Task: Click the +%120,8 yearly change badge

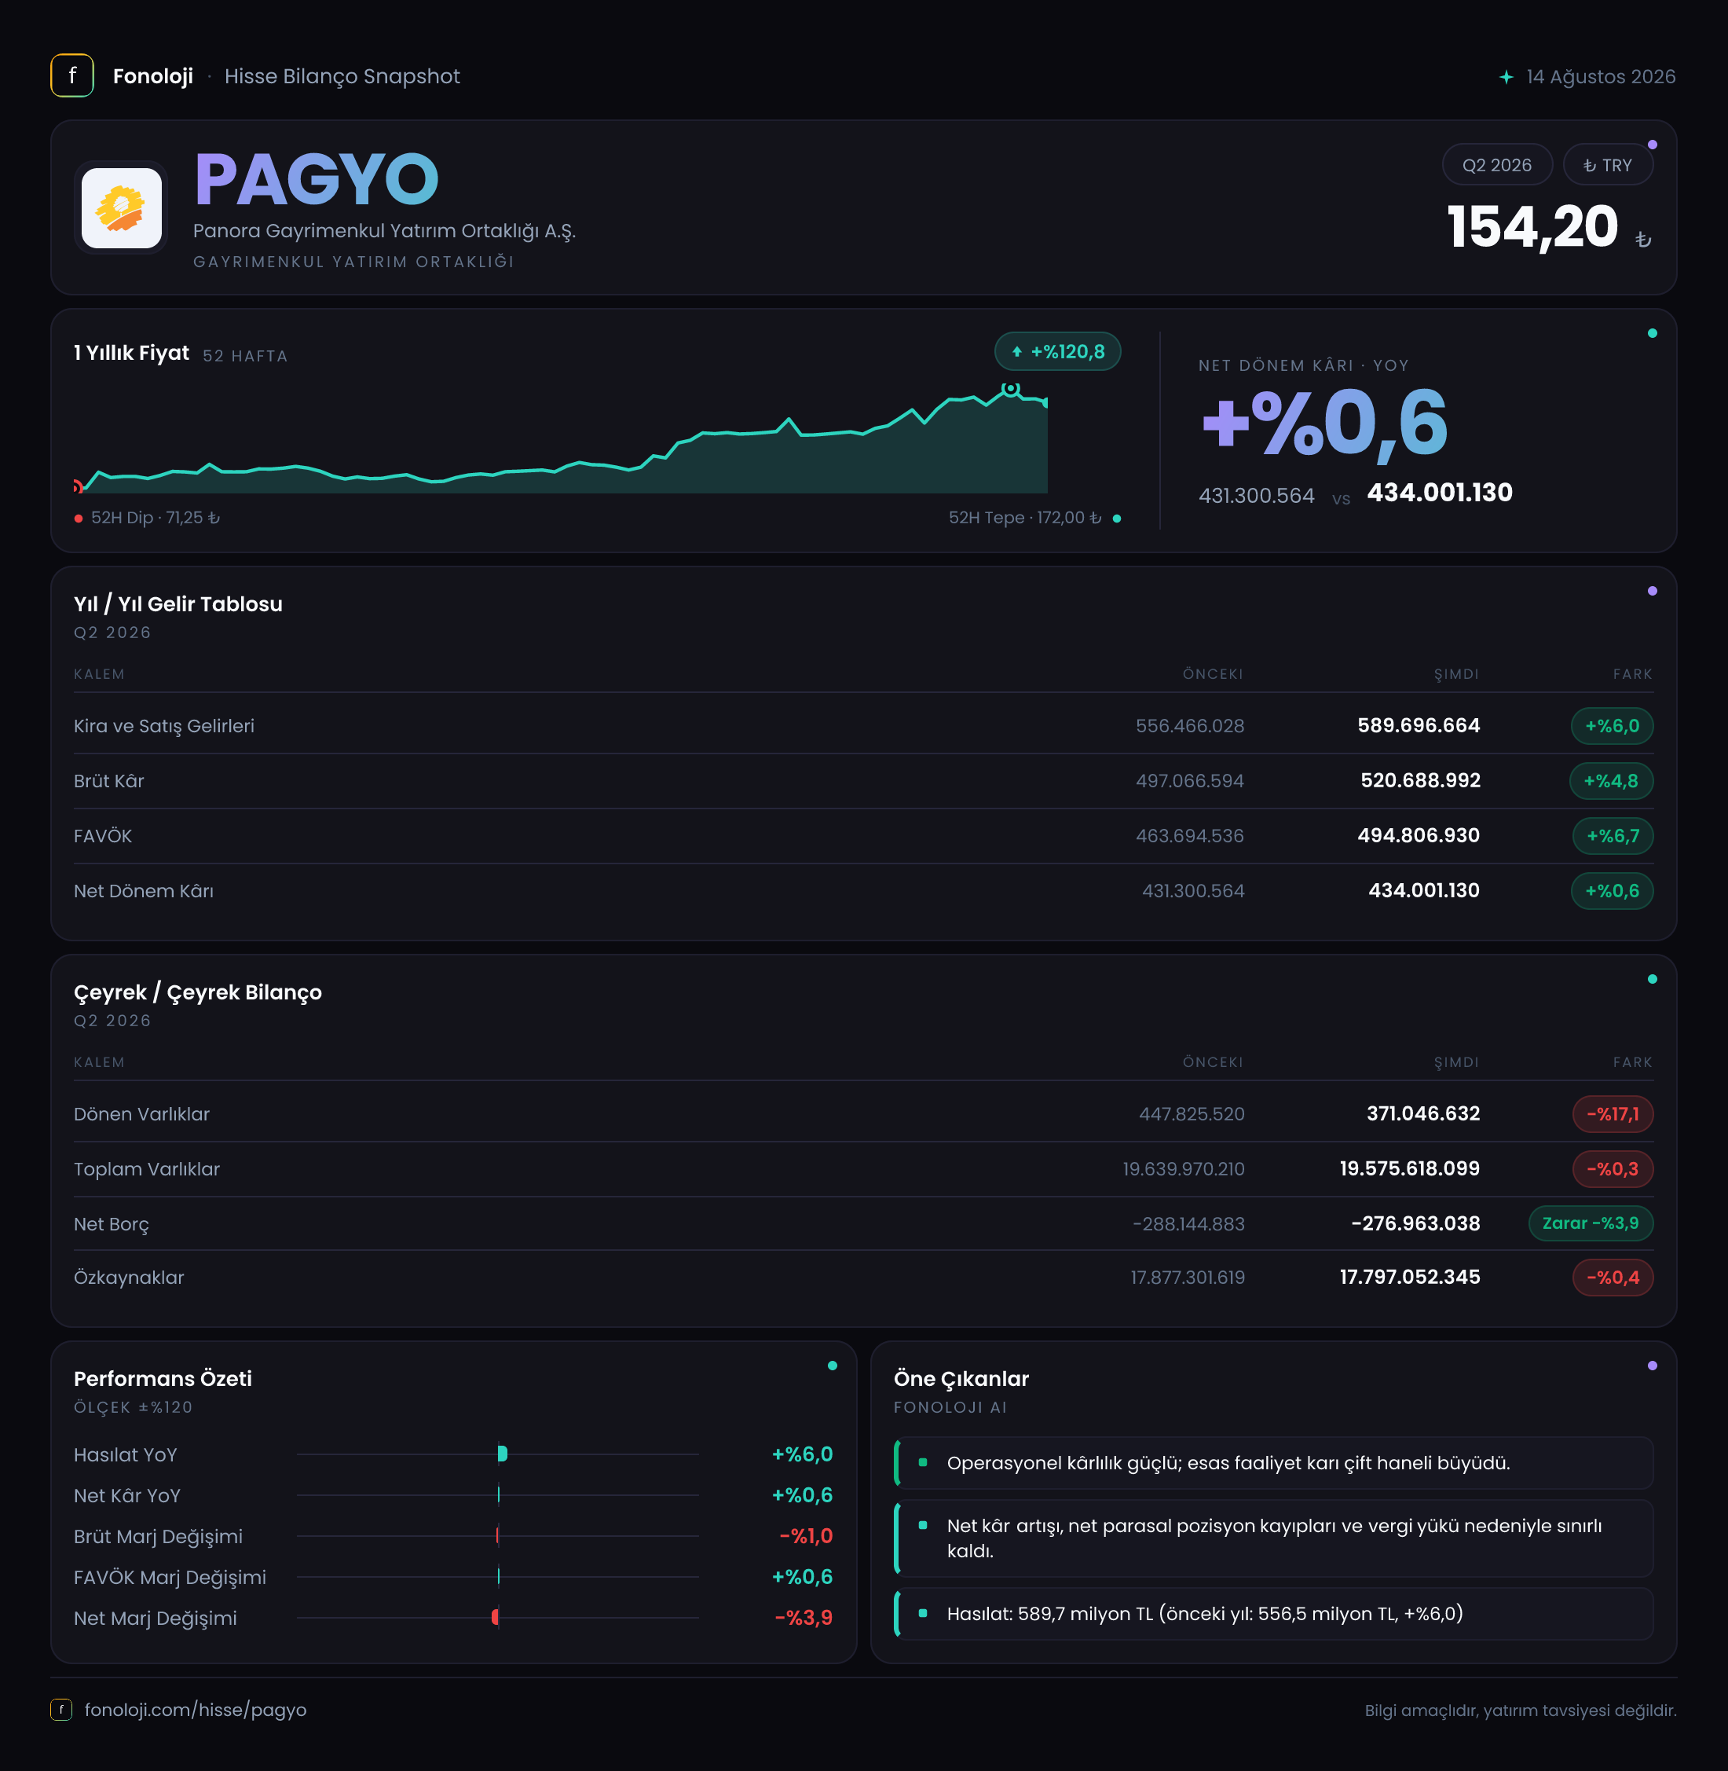Action: [1057, 351]
